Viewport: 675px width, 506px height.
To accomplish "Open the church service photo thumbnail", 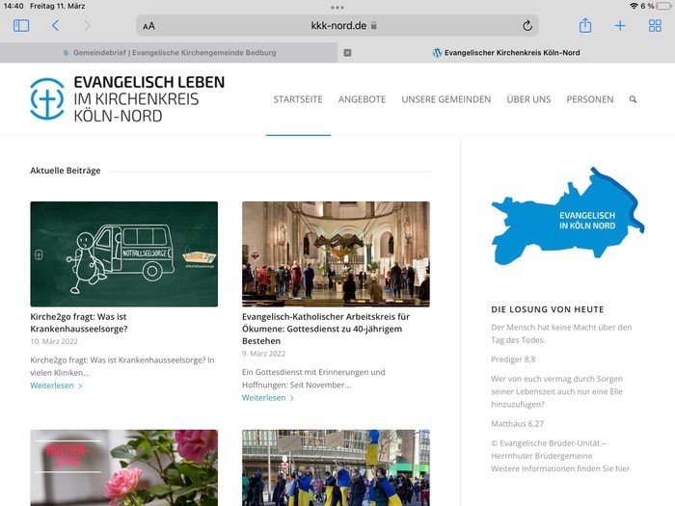I will (x=336, y=253).
